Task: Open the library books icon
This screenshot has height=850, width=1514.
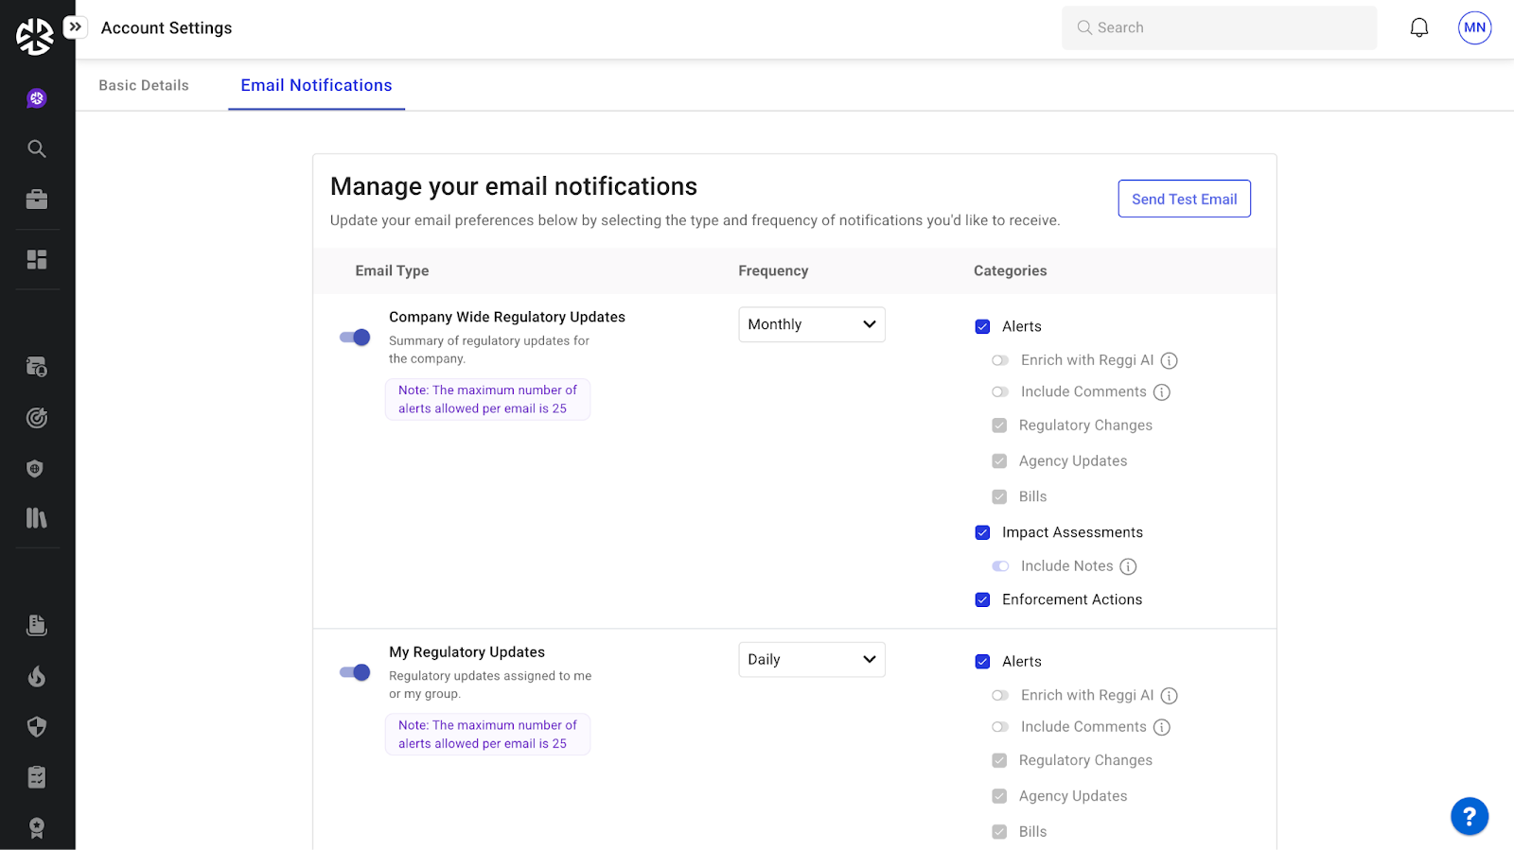Action: pos(37,518)
